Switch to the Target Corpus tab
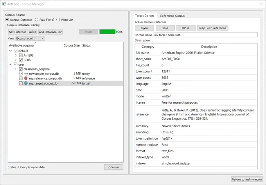 tap(144, 16)
